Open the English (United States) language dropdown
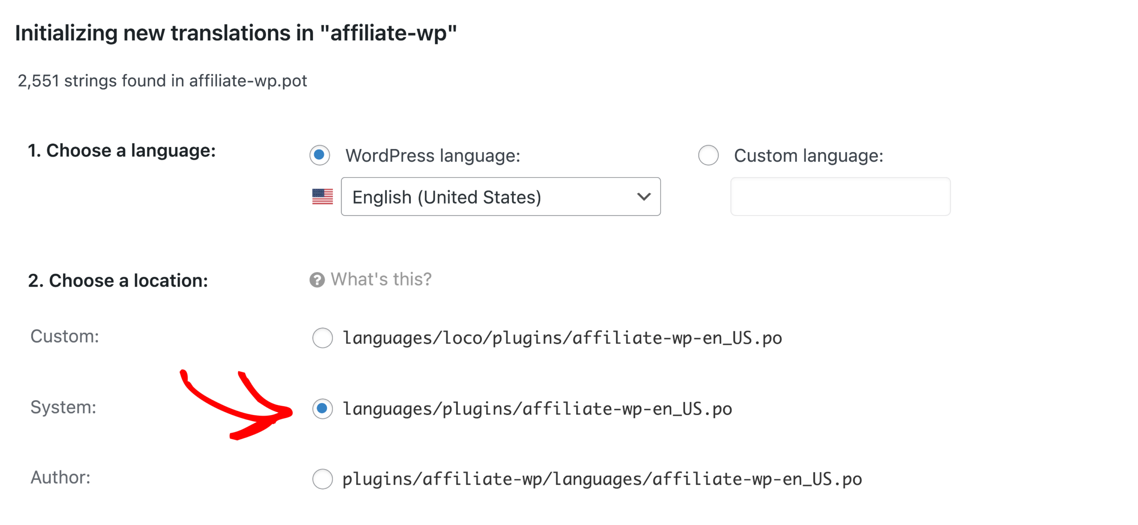 (x=501, y=197)
